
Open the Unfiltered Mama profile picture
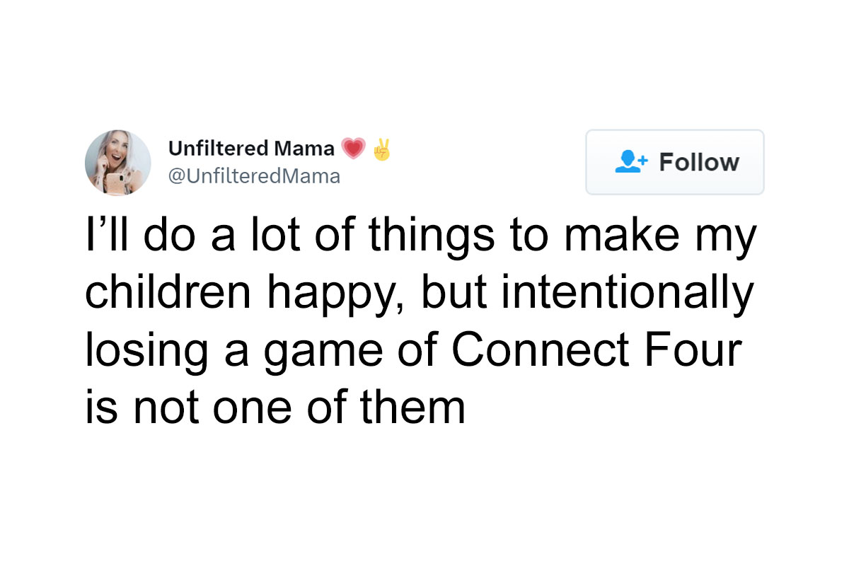point(117,163)
